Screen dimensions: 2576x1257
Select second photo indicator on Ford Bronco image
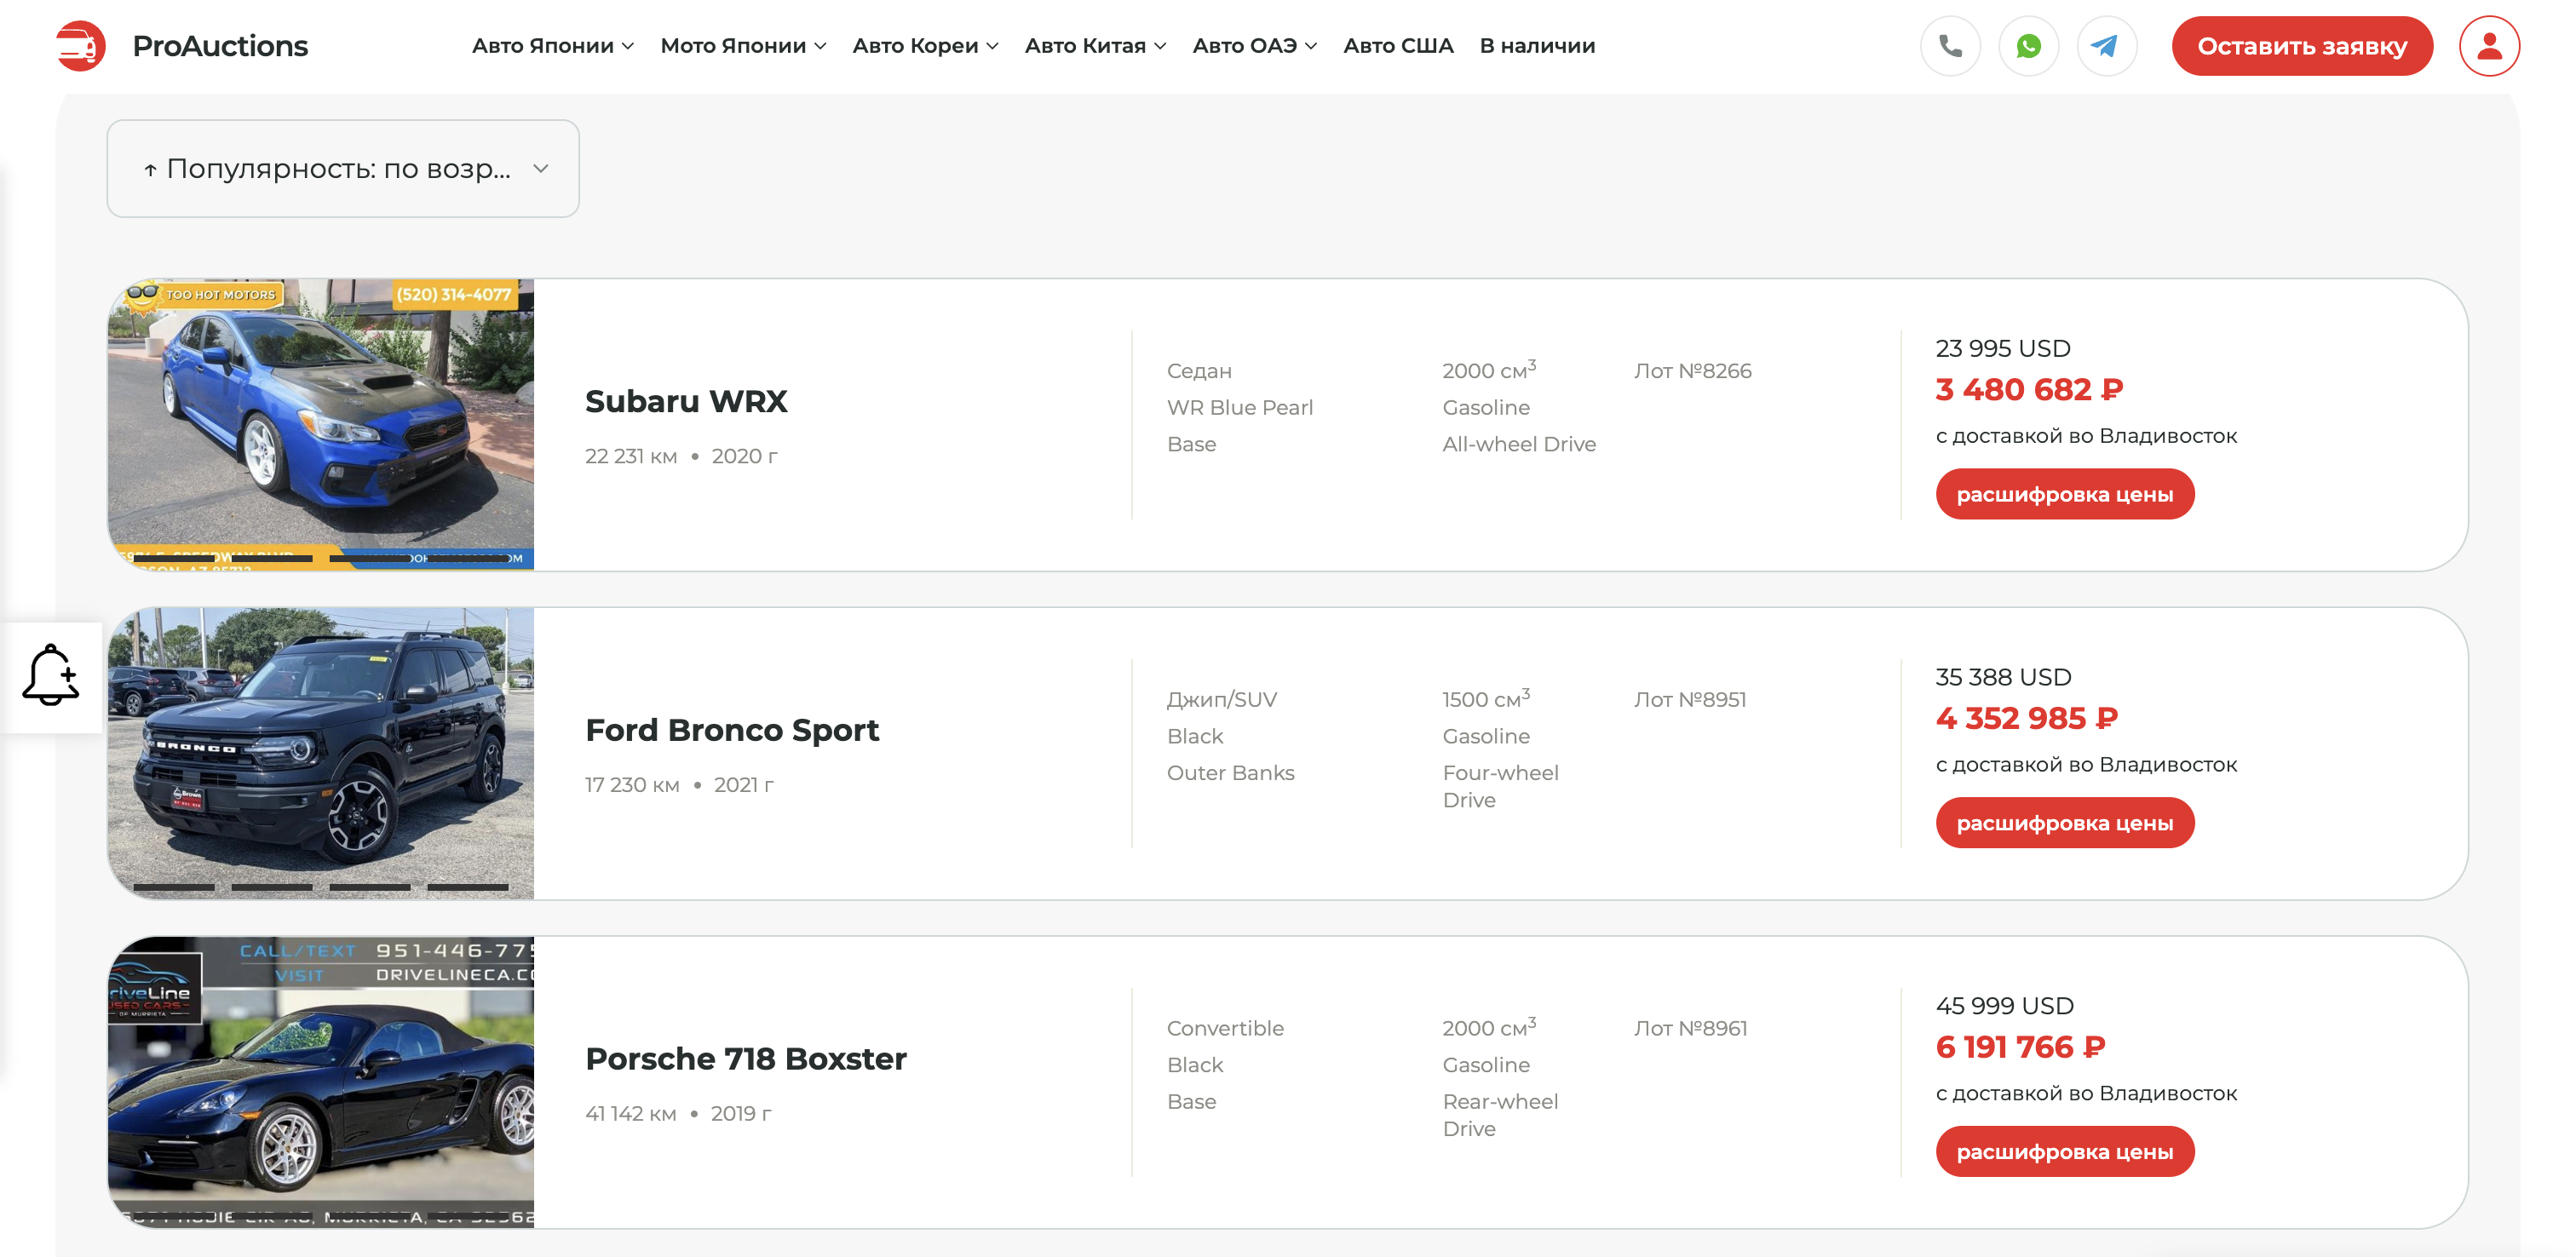[272, 887]
